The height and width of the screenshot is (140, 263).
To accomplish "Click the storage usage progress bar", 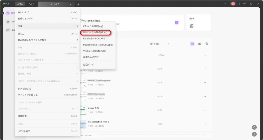I will click(152, 135).
